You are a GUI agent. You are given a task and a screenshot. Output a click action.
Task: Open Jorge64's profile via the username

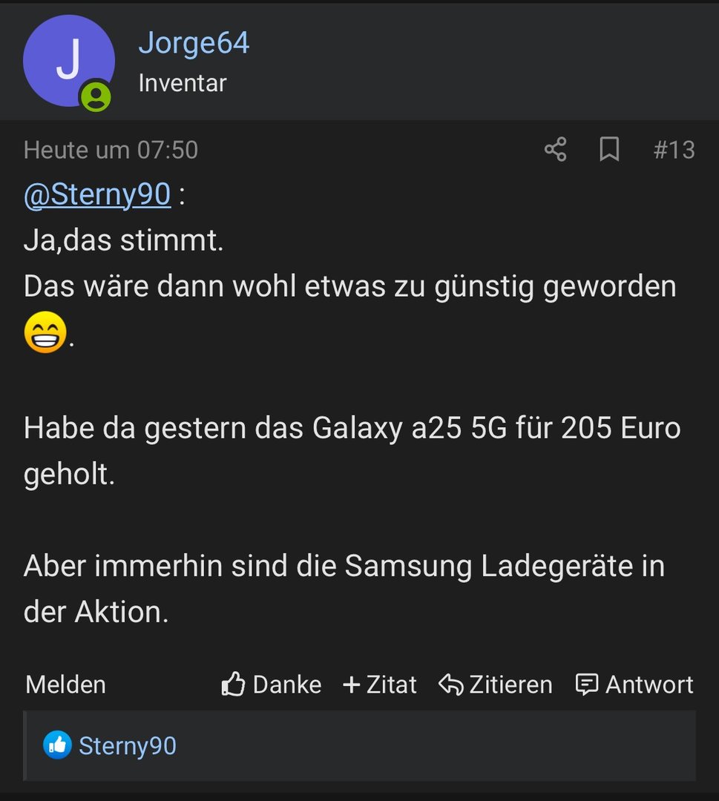(194, 42)
